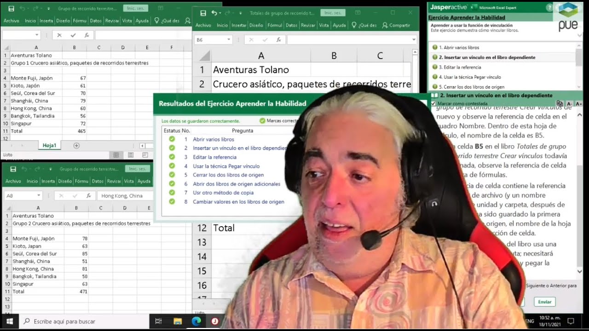Click the Enviar button in Jasperactive
589x331 pixels.
pos(545,302)
